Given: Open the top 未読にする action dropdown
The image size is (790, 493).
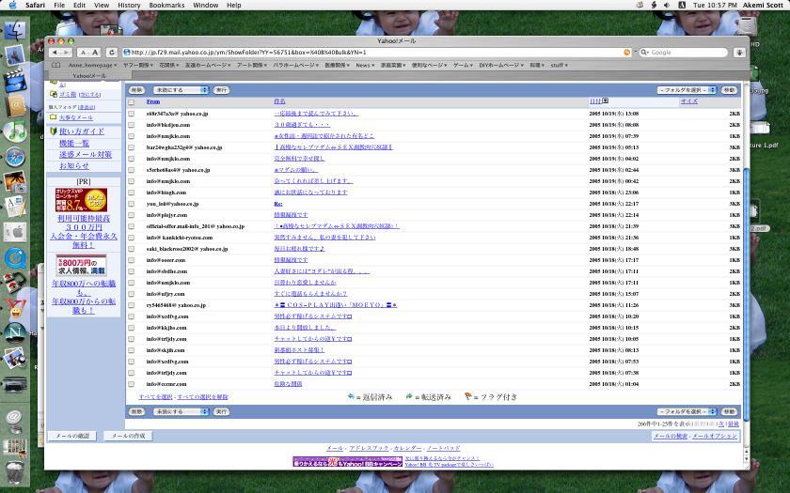Looking at the screenshot, I should 181,90.
